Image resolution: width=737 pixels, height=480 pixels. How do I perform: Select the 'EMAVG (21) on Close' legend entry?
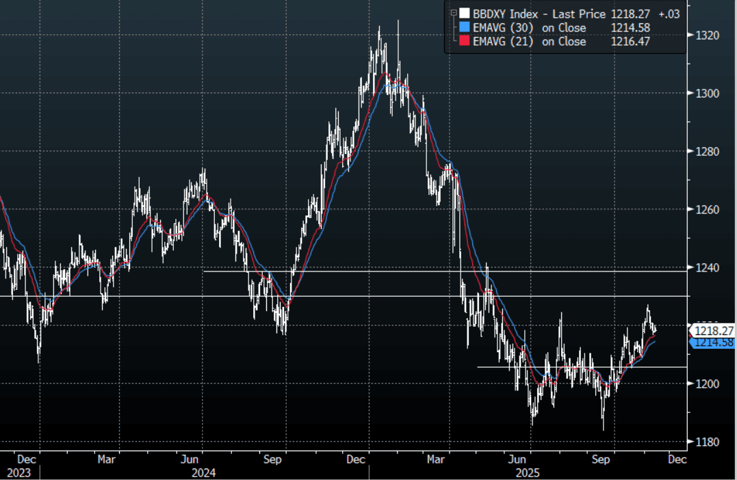pyautogui.click(x=529, y=41)
